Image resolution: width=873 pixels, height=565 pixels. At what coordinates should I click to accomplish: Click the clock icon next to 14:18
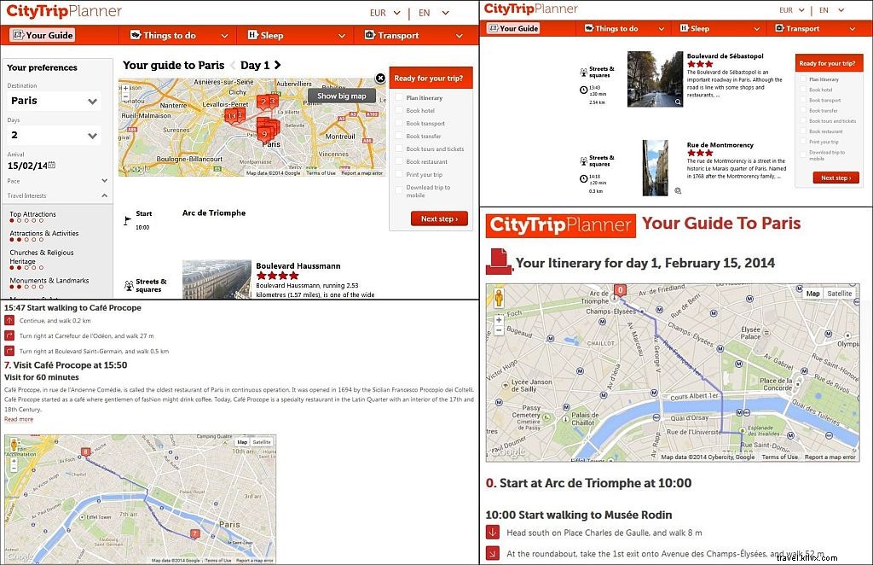tap(583, 178)
